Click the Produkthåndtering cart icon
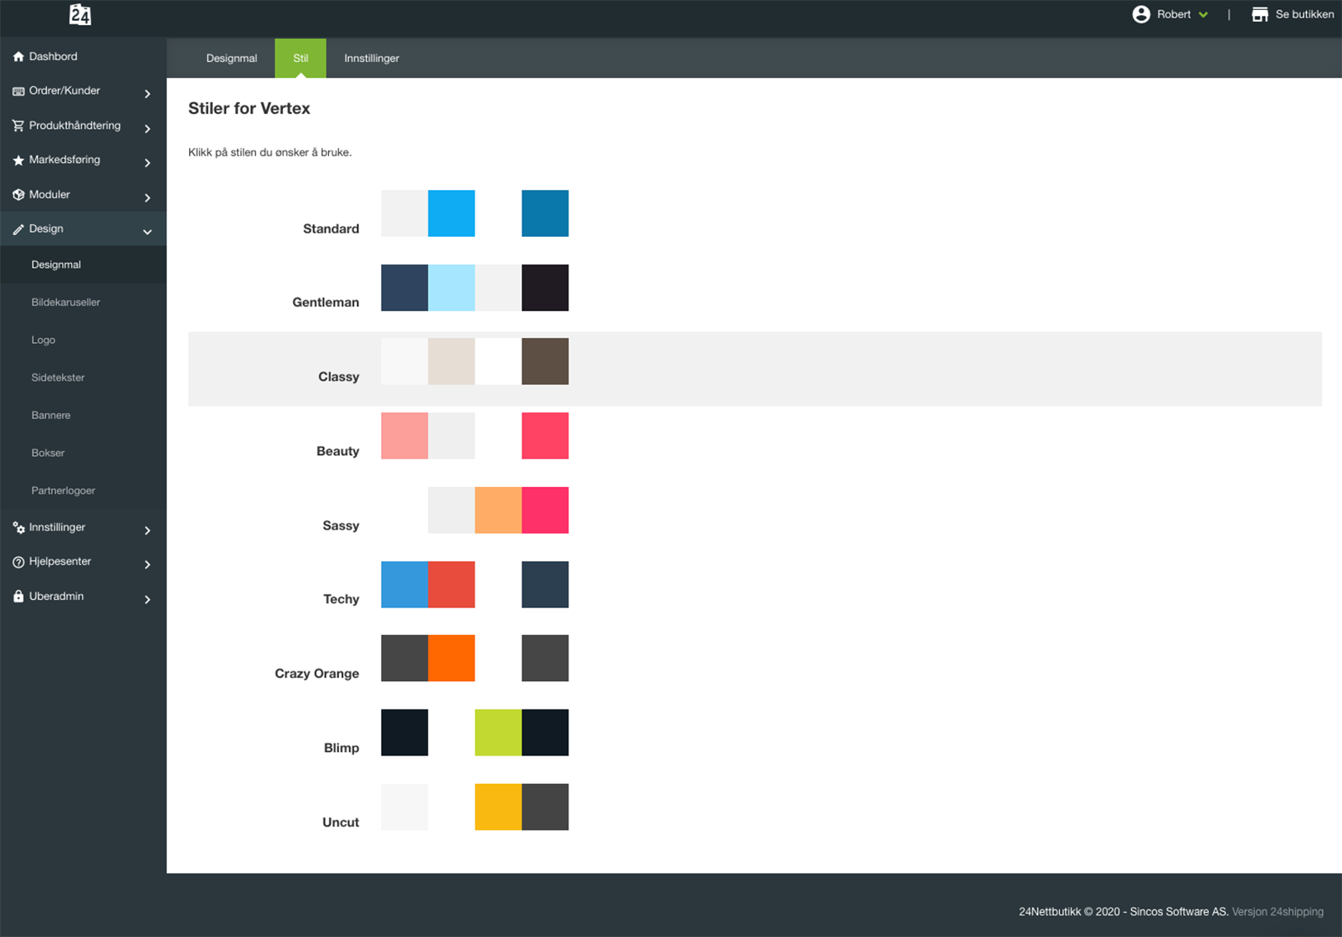Image resolution: width=1342 pixels, height=937 pixels. 18,125
